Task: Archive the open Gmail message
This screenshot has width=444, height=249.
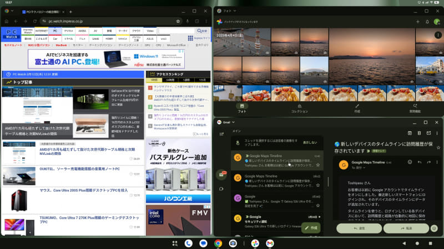Action: click(410, 133)
